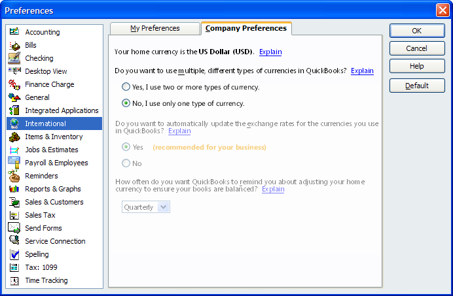This screenshot has height=296, width=453.
Task: Click the Desktop View icon
Action: click(x=14, y=71)
